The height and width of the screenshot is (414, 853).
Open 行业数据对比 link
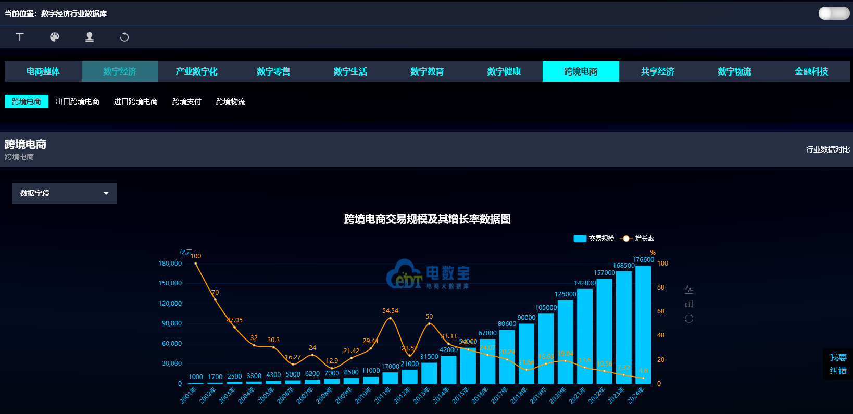(828, 149)
